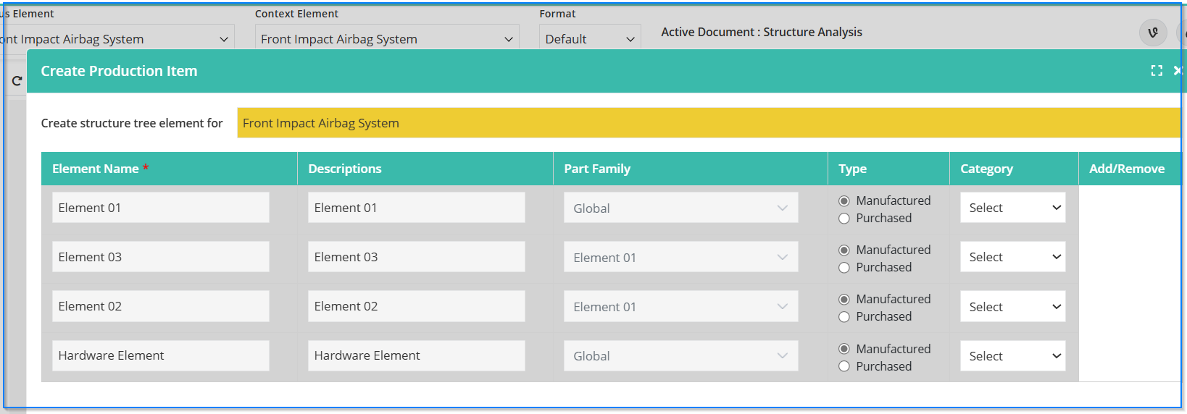Open the Format Default dropdown
1187x414 pixels.
coord(590,39)
